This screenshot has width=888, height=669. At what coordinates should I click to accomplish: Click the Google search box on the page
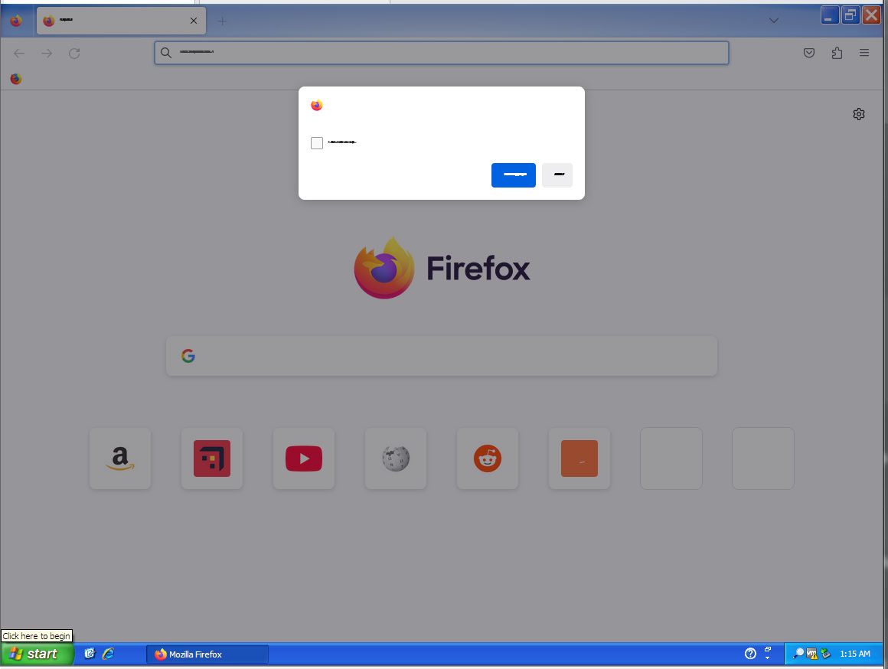pyautogui.click(x=441, y=356)
